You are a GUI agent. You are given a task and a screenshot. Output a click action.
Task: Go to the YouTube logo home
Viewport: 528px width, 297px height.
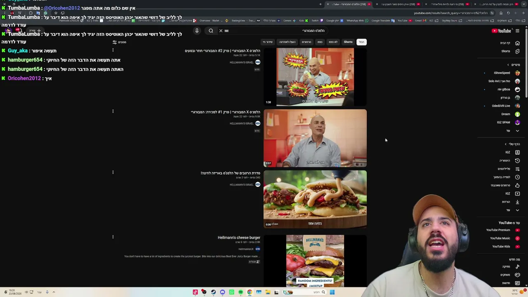click(x=501, y=31)
